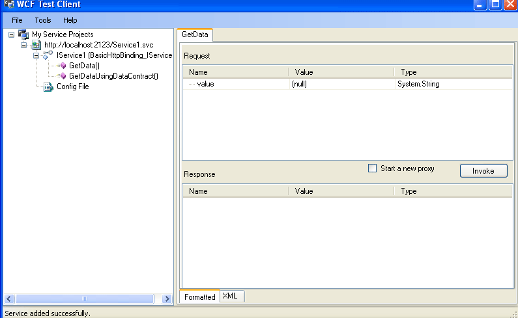Select the GetData tab
The width and height of the screenshot is (518, 318).
tap(195, 34)
